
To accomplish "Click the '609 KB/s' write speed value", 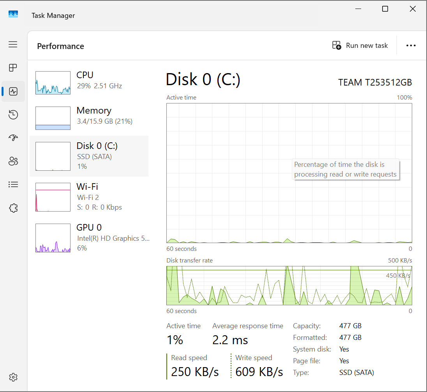I will 259,372.
